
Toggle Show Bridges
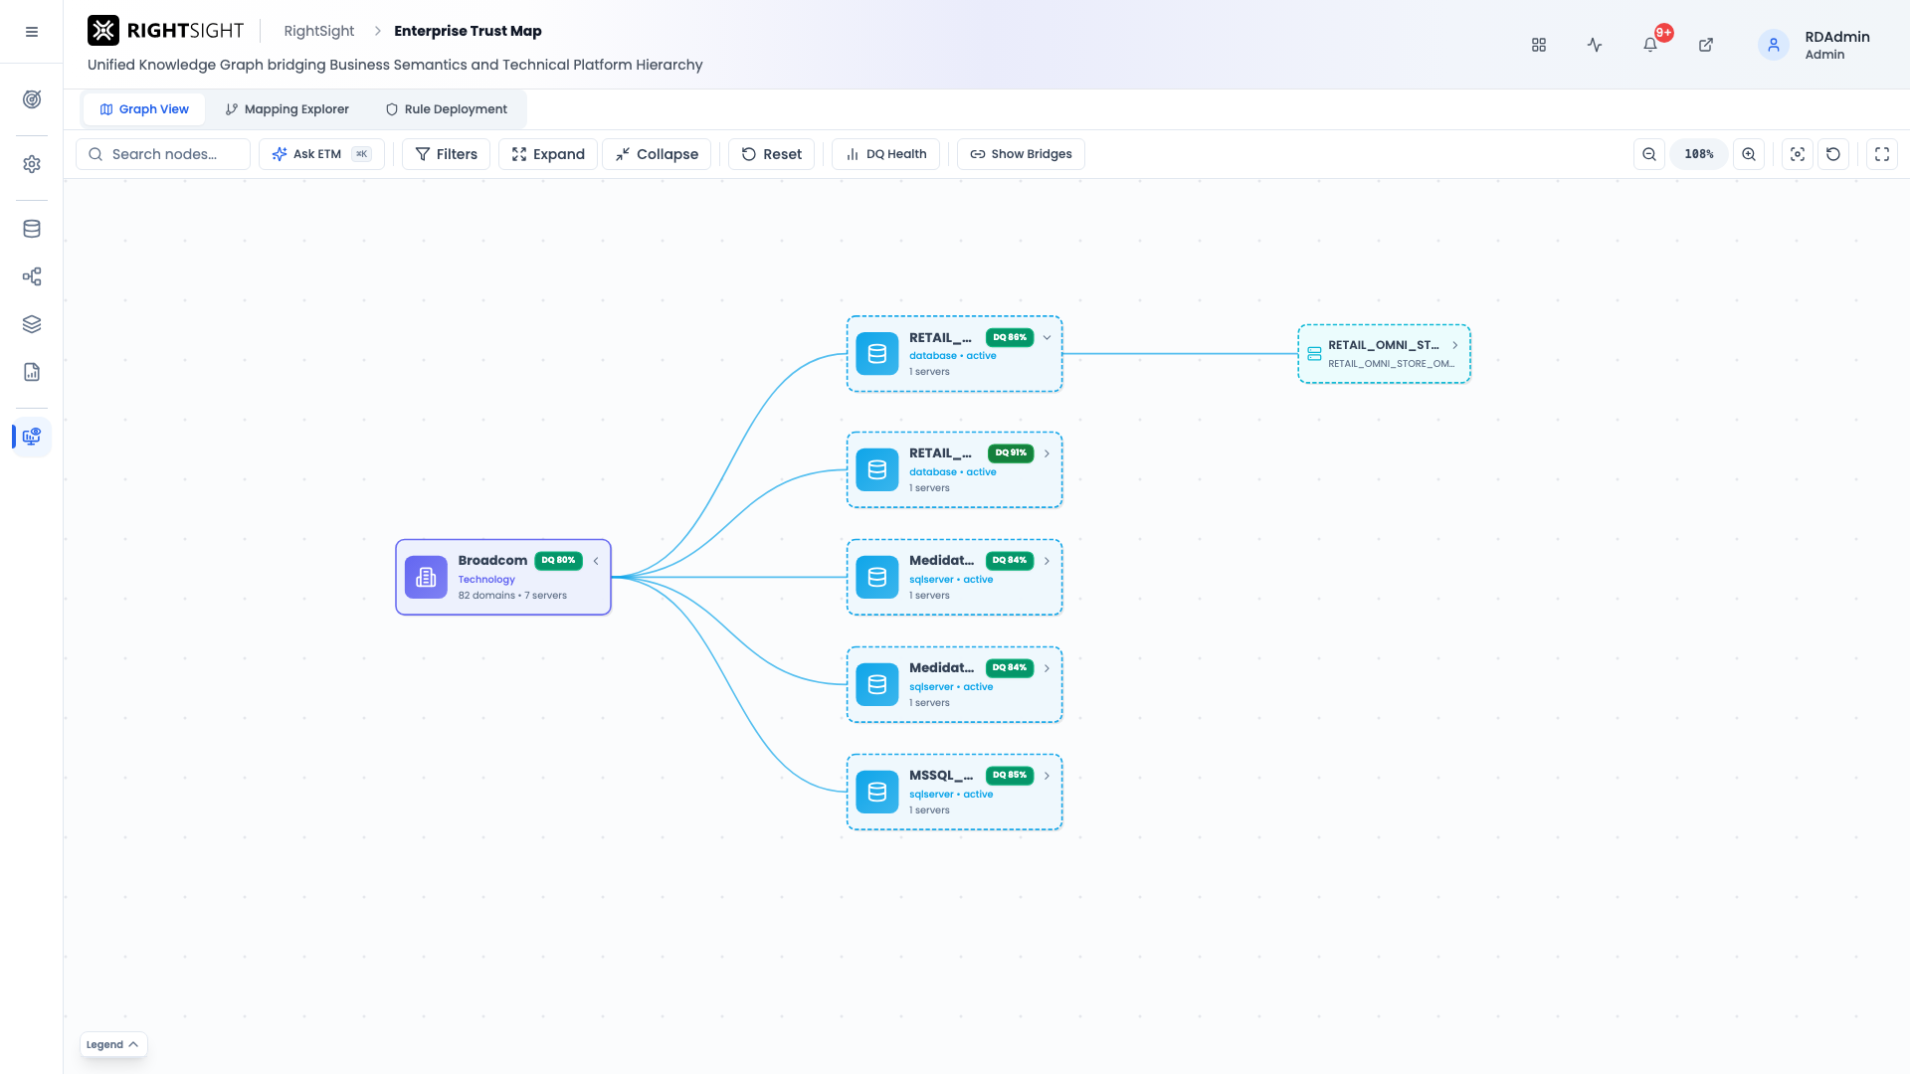[1021, 154]
